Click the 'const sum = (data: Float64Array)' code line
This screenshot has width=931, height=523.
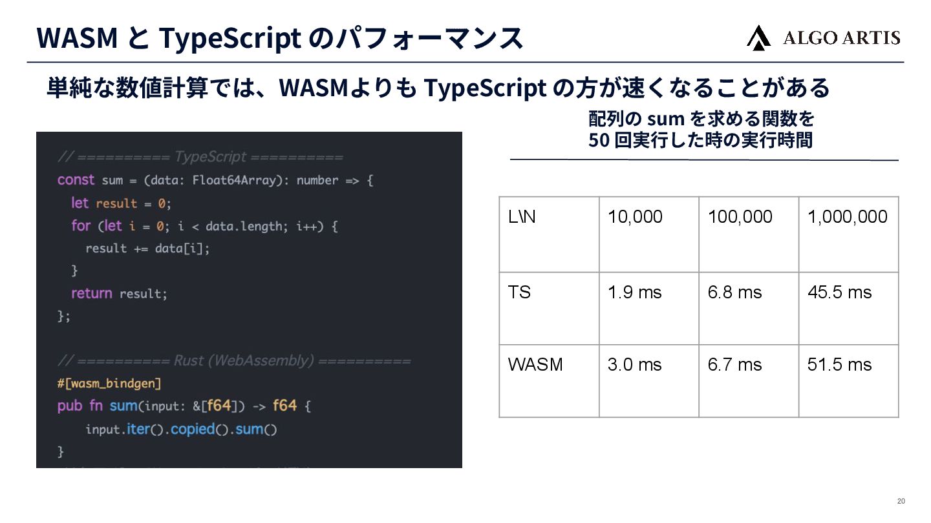click(x=215, y=180)
